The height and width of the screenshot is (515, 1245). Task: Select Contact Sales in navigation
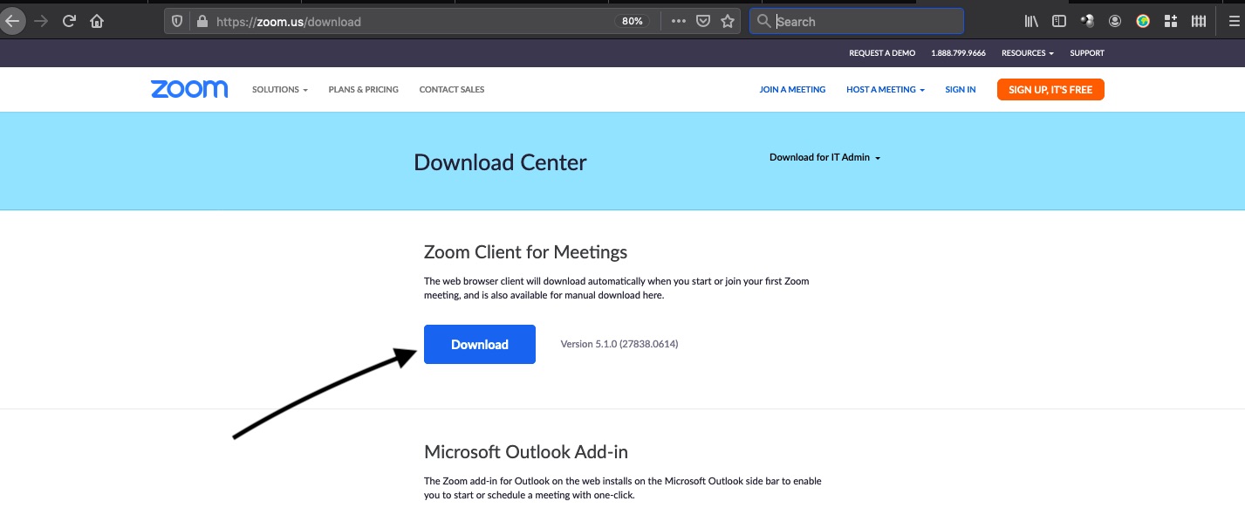coord(451,90)
